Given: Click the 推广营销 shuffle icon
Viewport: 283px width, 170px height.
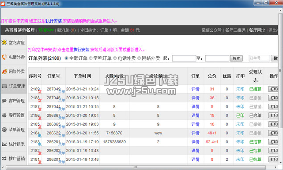Looking at the screenshot, I should pyautogui.click(x=4, y=159).
